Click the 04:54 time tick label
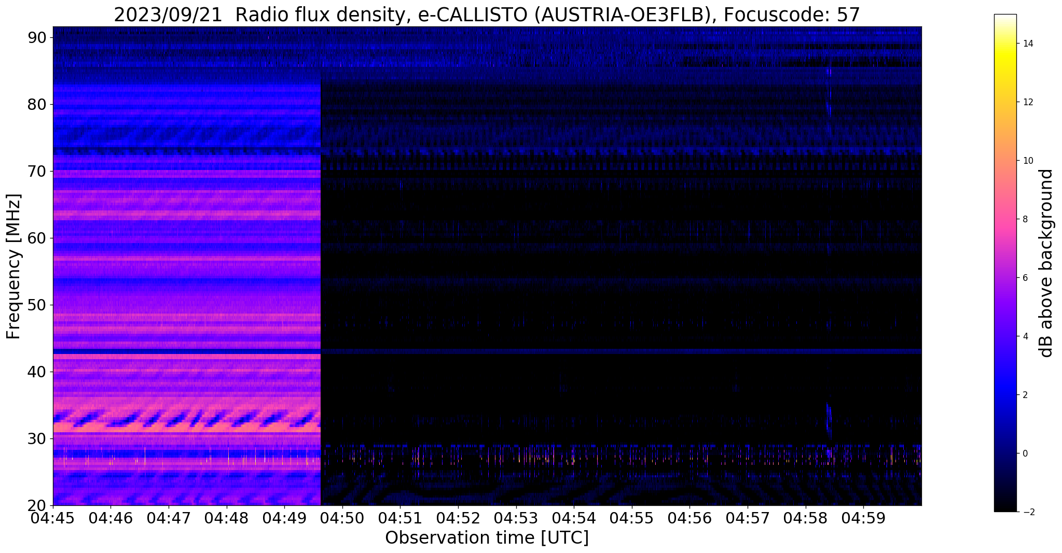1062x553 pixels. coord(574,518)
